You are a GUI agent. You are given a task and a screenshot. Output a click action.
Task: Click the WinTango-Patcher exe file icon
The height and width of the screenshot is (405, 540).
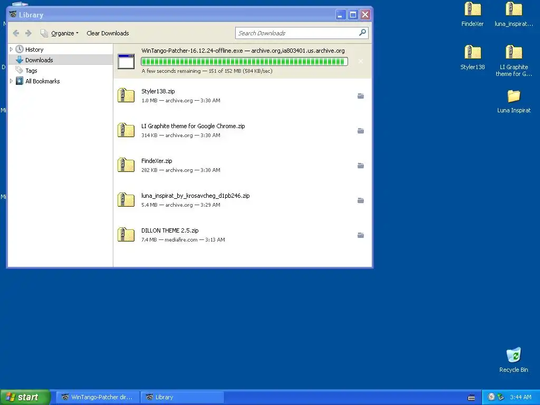pyautogui.click(x=126, y=61)
